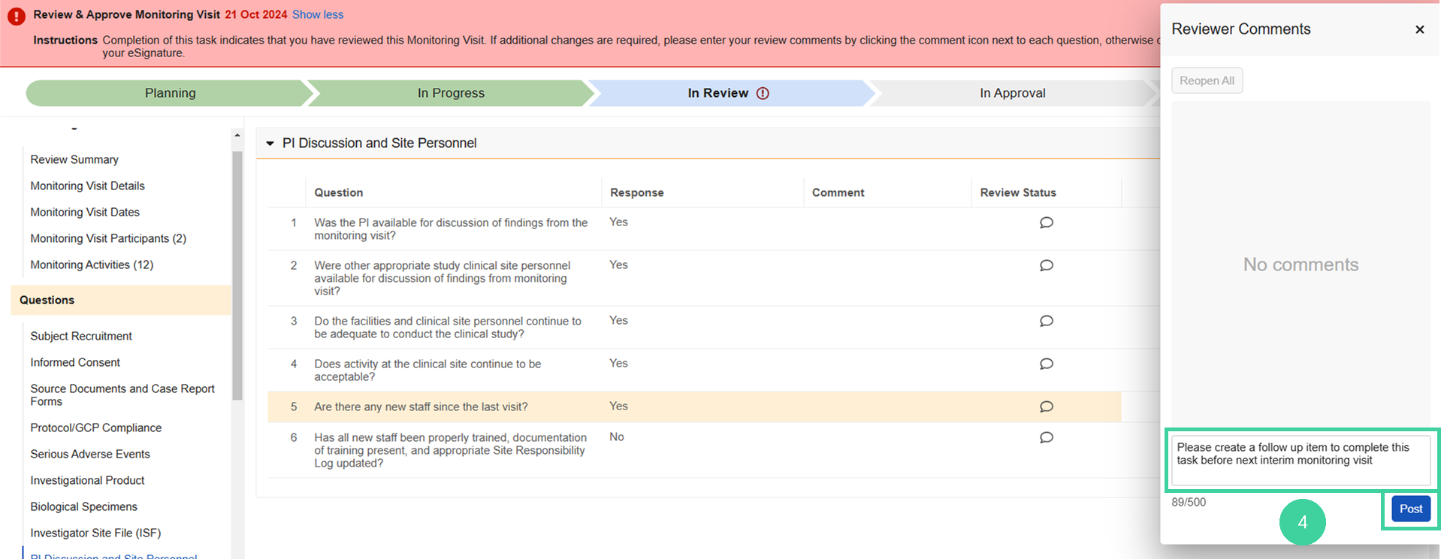
Task: Open Serious Adverse Events section
Action: point(90,454)
